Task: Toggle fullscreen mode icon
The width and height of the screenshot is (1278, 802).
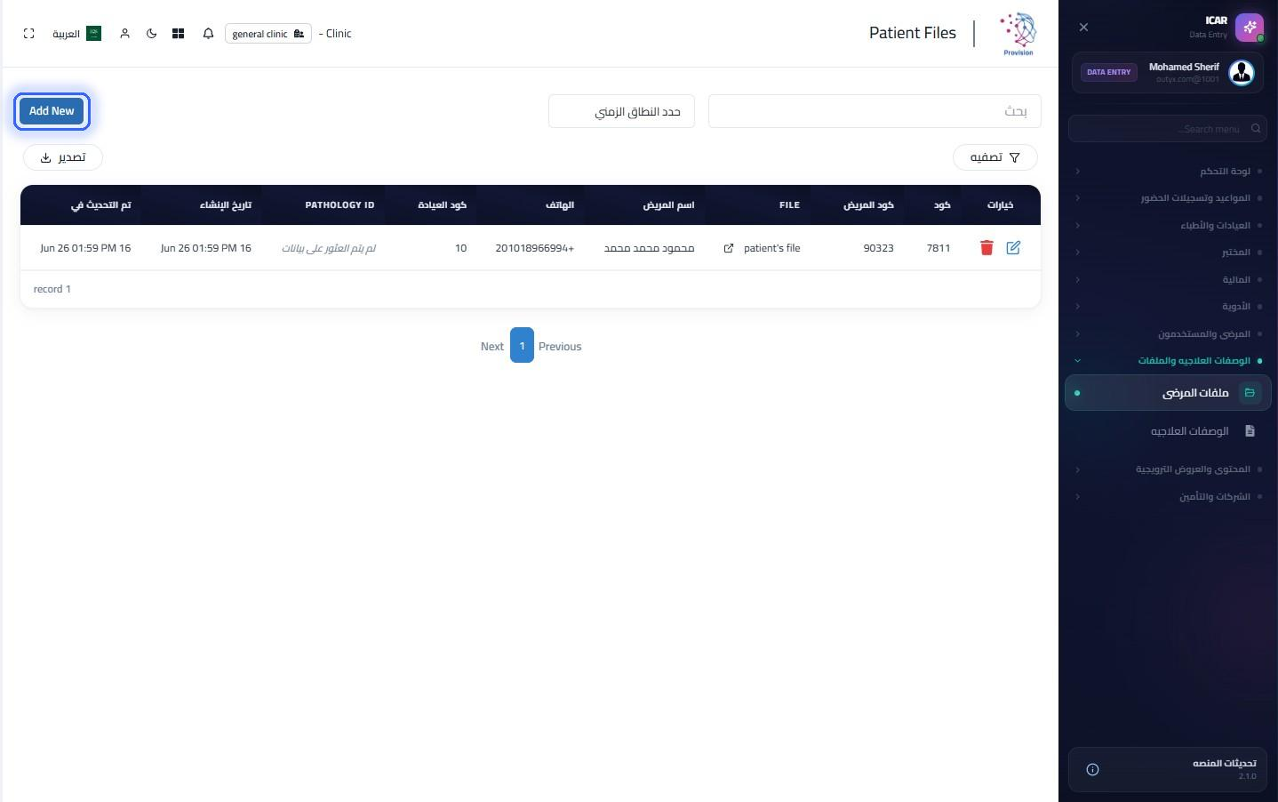Action: click(x=29, y=34)
